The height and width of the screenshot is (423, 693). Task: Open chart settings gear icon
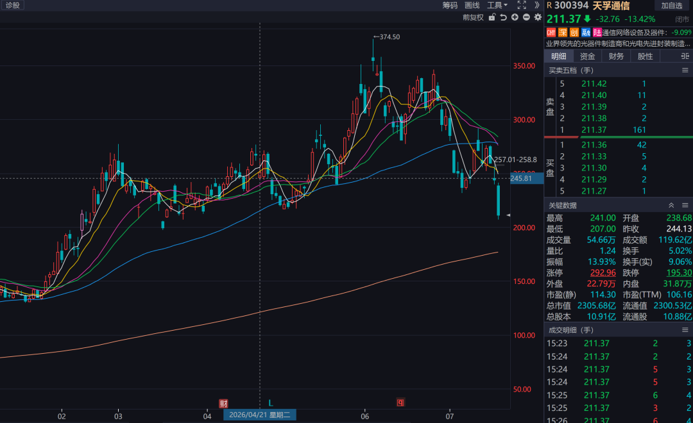[x=538, y=17]
